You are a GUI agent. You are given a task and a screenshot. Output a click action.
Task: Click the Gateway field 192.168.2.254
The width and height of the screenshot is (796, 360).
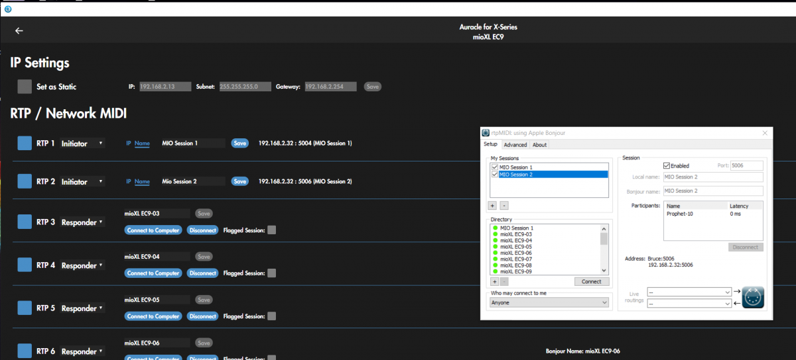[330, 87]
